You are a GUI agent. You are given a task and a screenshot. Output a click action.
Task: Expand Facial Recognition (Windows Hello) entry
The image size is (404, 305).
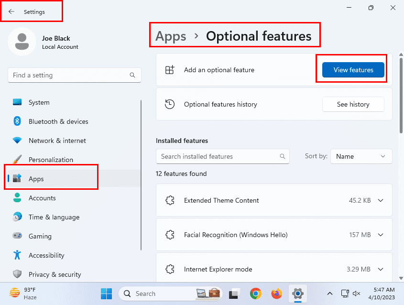coord(381,235)
